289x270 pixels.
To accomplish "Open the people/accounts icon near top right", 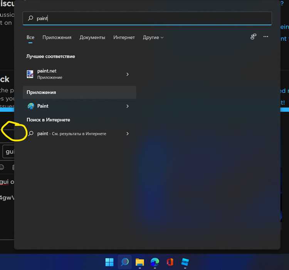I will click(x=253, y=37).
